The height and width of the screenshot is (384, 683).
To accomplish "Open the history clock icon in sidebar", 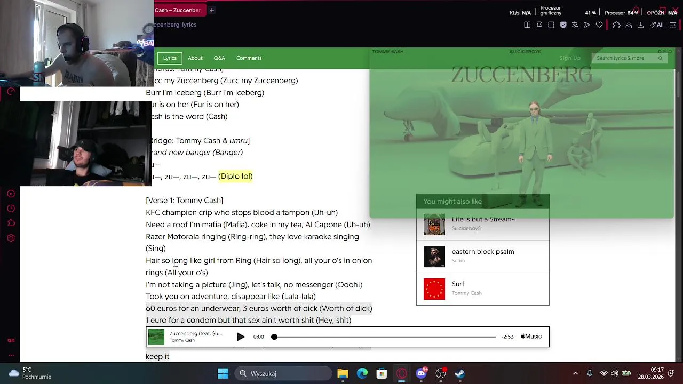I will click(11, 209).
